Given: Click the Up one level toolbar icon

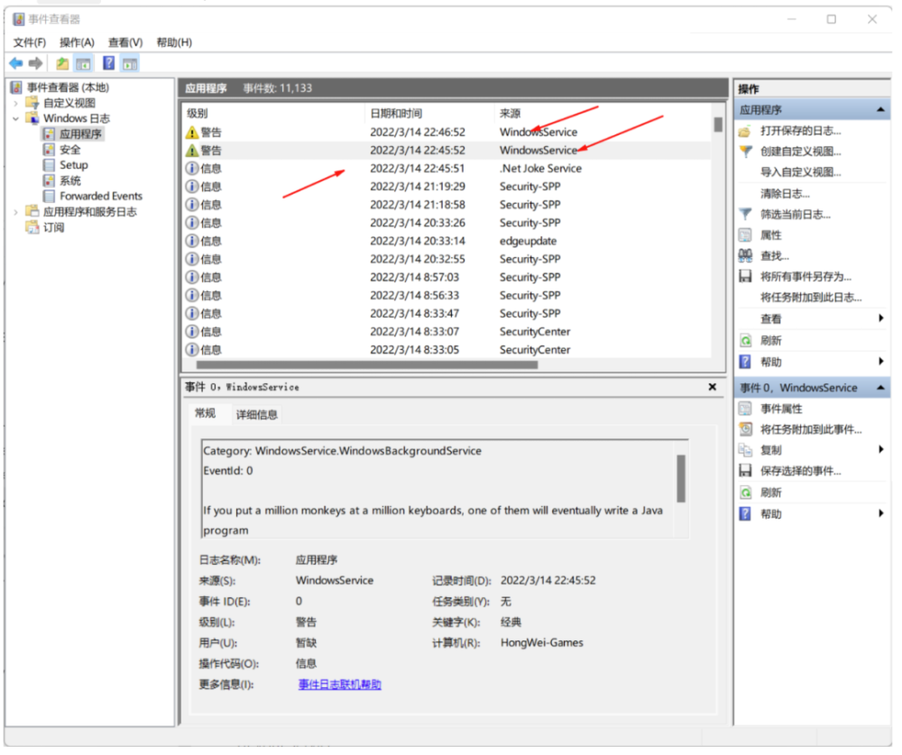Looking at the screenshot, I should tap(62, 63).
